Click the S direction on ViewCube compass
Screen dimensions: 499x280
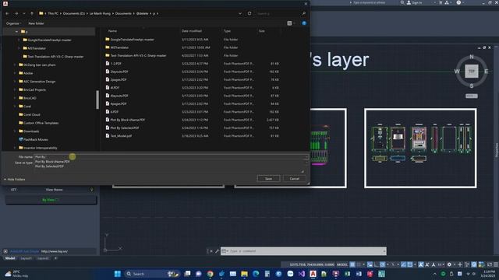[472, 86]
